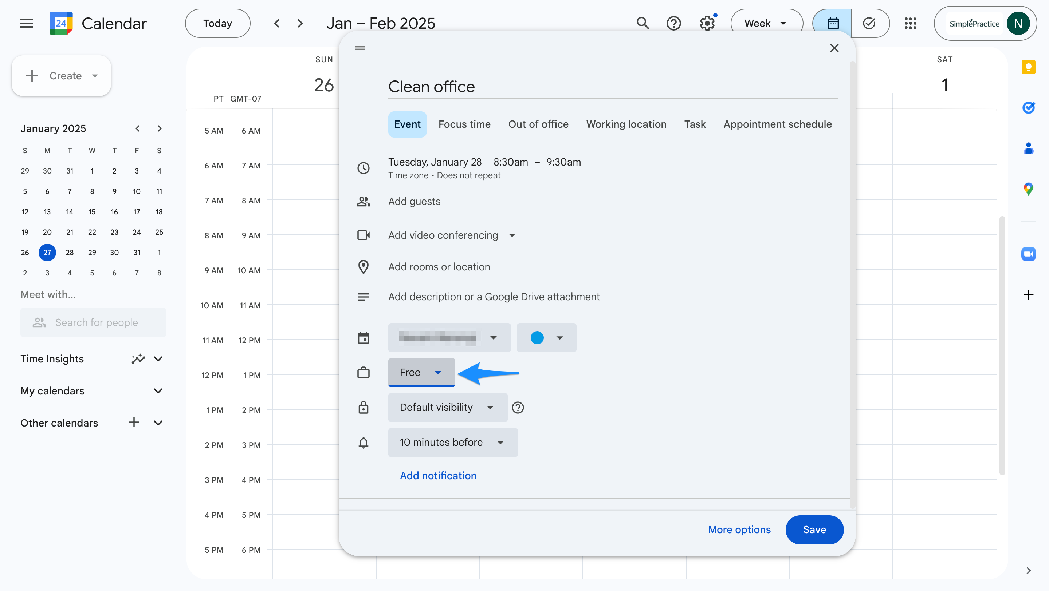Open the Week view dropdown
The height and width of the screenshot is (591, 1049).
pyautogui.click(x=766, y=23)
